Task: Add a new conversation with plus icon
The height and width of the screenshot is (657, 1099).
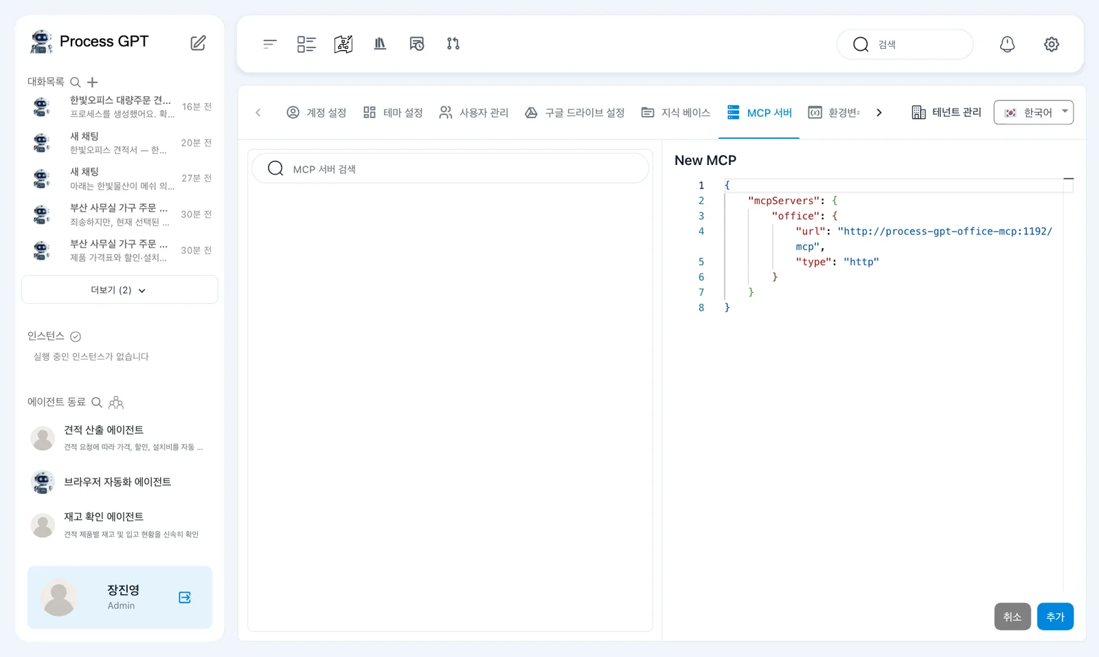Action: [x=93, y=82]
